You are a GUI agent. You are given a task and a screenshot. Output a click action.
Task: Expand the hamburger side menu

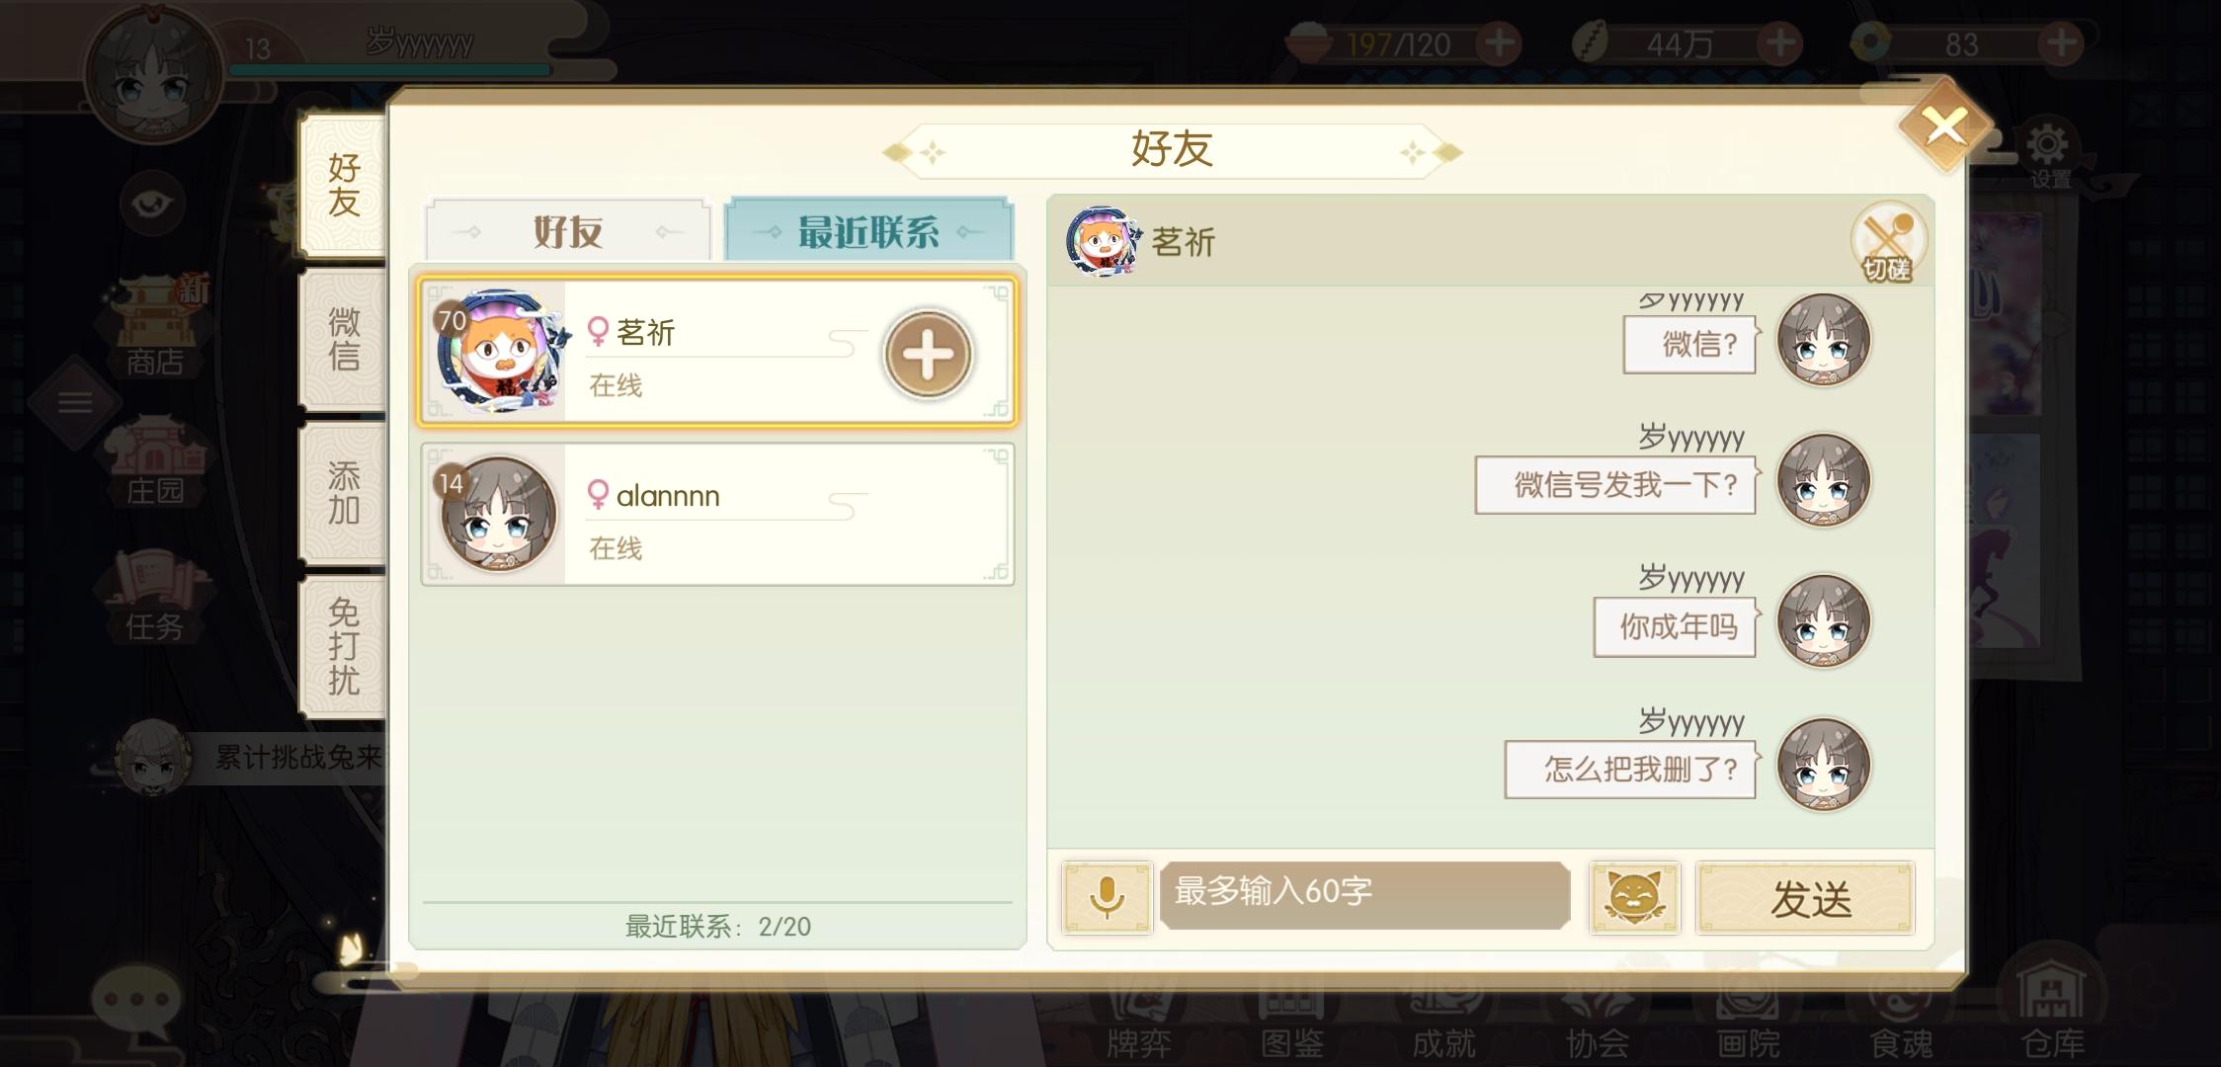point(75,403)
